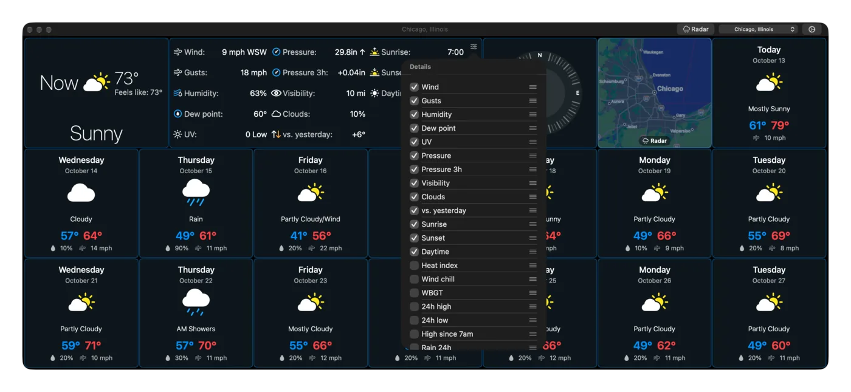The height and width of the screenshot is (392, 851).
Task: Select the Rain 24h entry in Details list
Action: click(x=474, y=347)
